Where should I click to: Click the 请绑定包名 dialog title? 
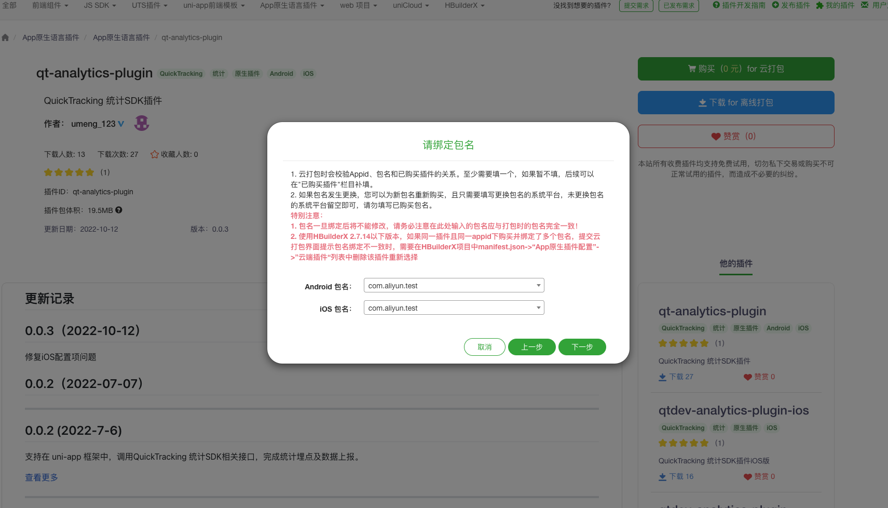point(448,145)
